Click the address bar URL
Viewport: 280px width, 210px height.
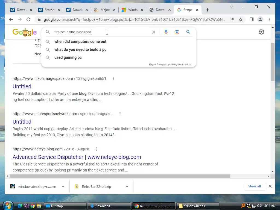pos(135,19)
